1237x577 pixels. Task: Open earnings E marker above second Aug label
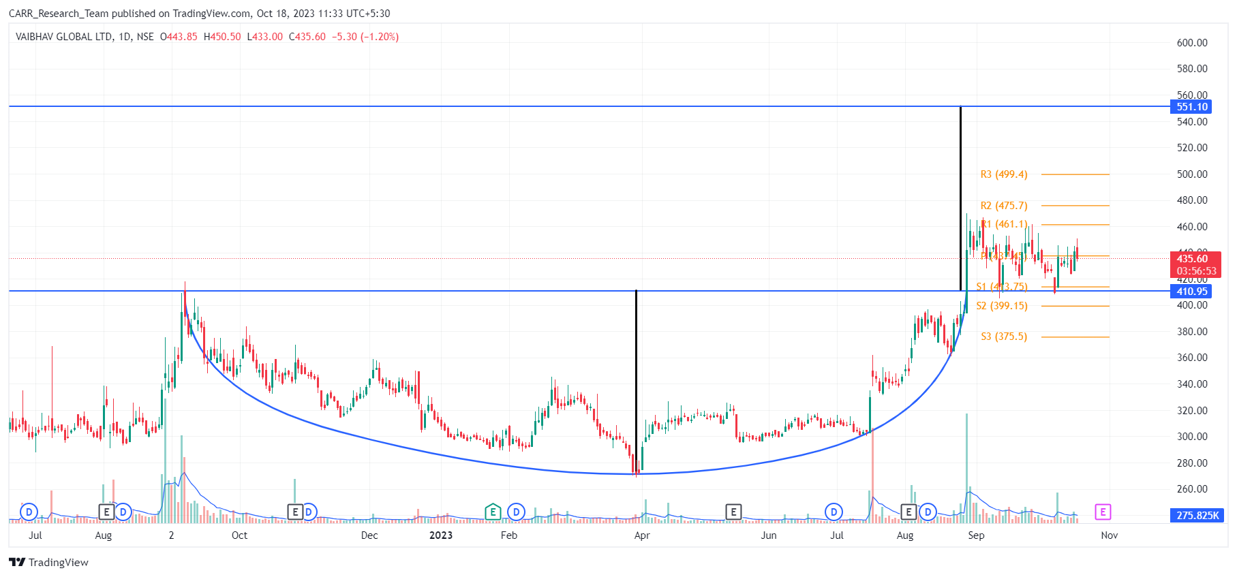(908, 512)
